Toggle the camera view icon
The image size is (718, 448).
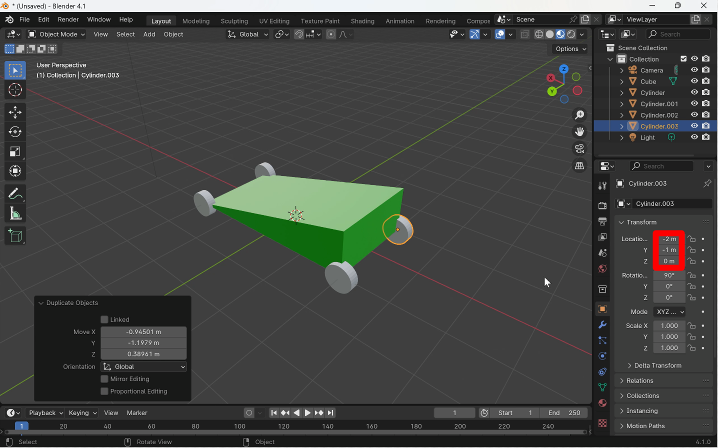coord(579,149)
